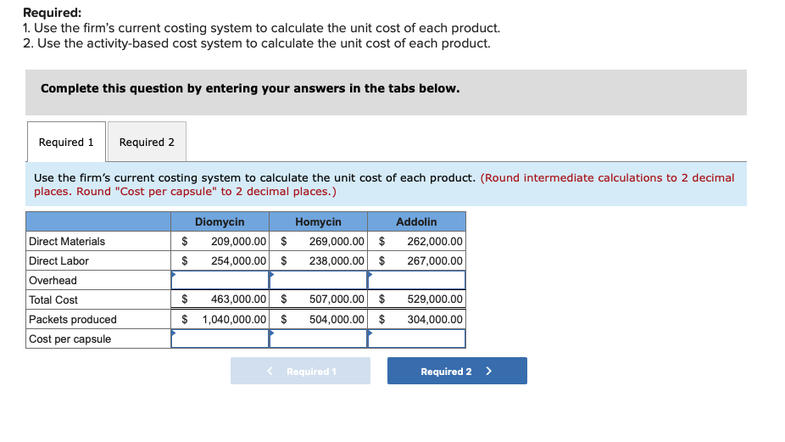Click the 254,000.00 Diomycin labor value
This screenshot has width=785, height=442.
[238, 261]
